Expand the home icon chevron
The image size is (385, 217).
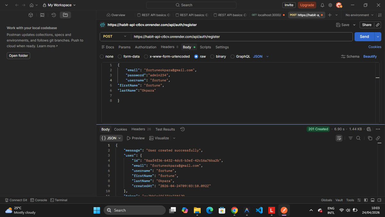(37, 5)
